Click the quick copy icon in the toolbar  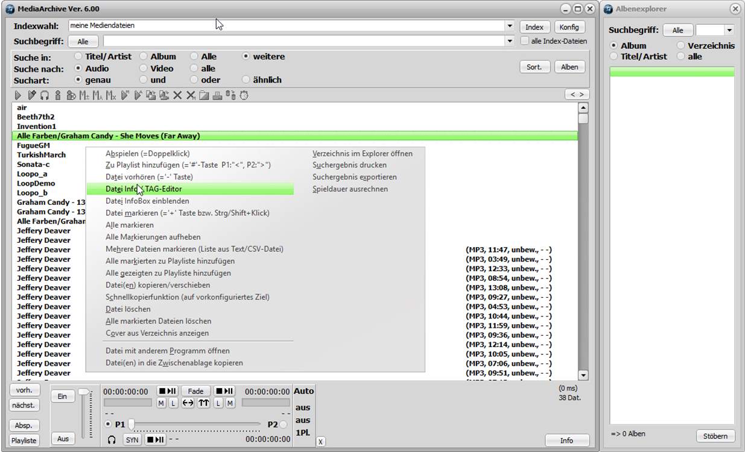coord(164,95)
